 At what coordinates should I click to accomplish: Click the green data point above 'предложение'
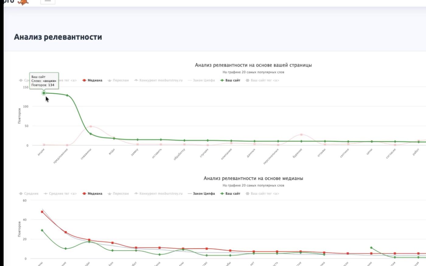[67, 95]
